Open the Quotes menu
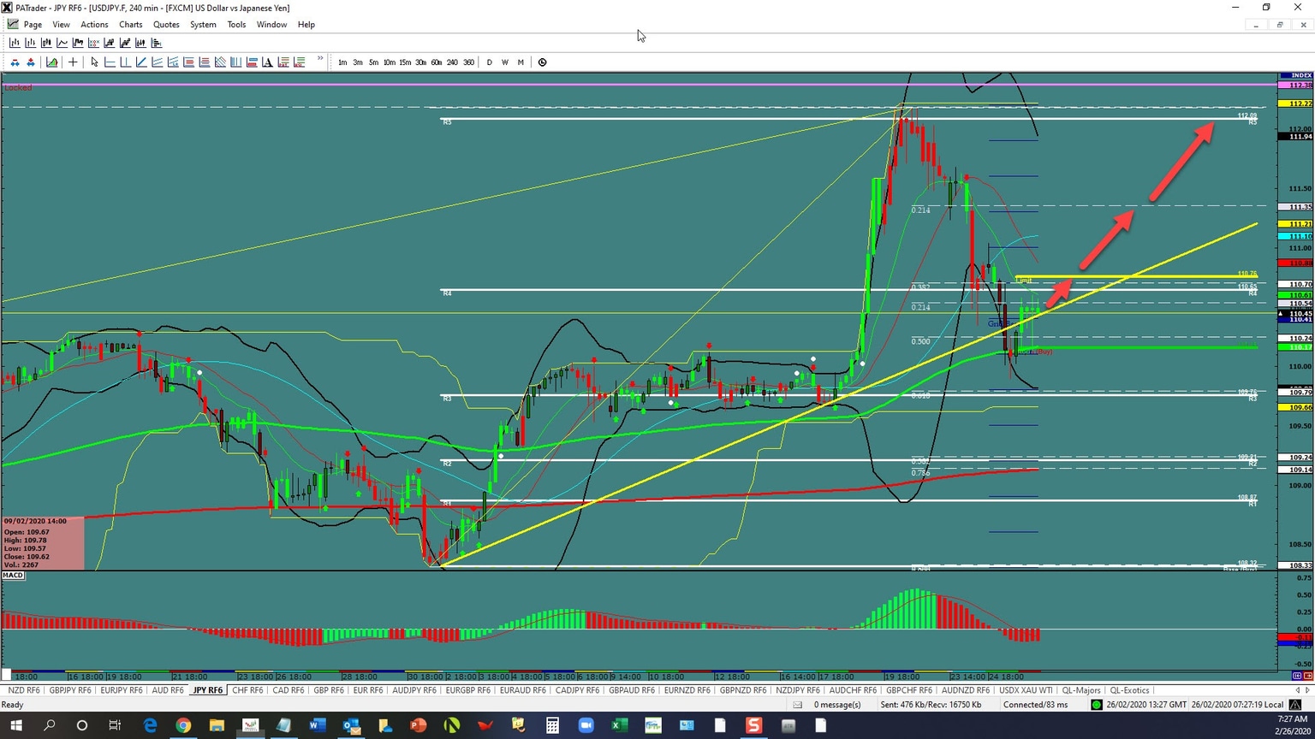1315x739 pixels. click(x=165, y=24)
